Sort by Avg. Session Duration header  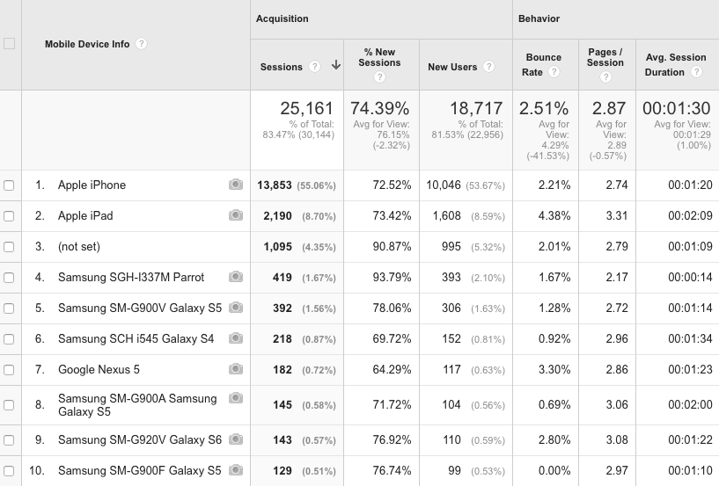[675, 64]
